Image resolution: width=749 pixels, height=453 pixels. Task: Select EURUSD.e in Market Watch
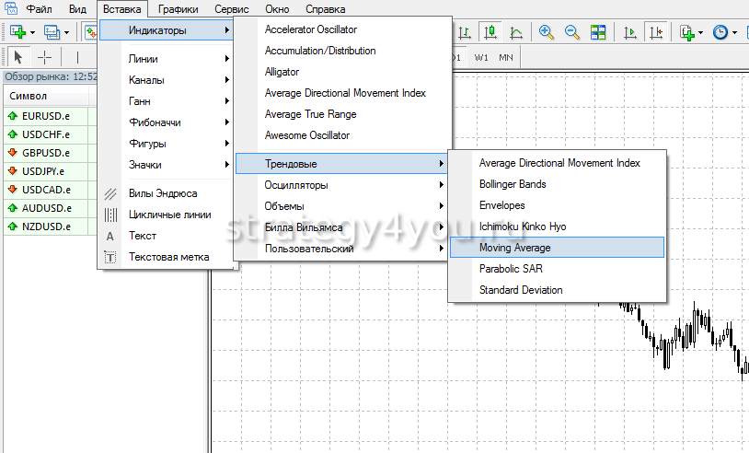[46, 117]
